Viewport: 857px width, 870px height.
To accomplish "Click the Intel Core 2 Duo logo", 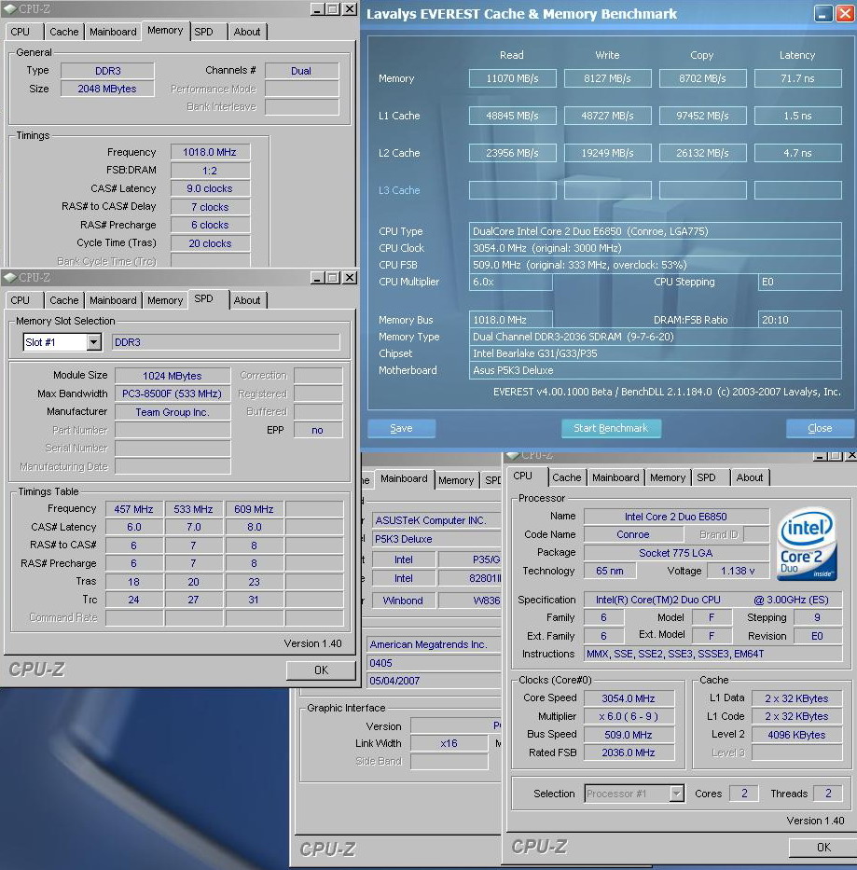I will pyautogui.click(x=808, y=545).
